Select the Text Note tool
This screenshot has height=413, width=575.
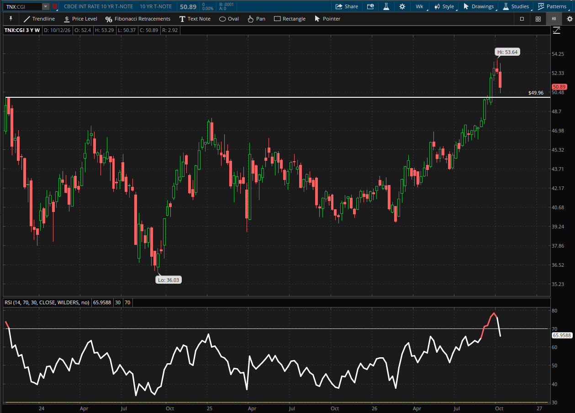pos(195,19)
